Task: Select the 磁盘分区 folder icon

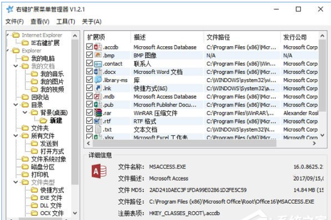Action: pyautogui.click(x=25, y=167)
